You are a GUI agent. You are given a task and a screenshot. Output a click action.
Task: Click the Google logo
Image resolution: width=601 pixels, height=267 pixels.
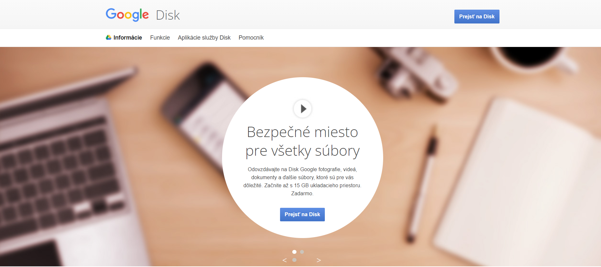coord(127,15)
